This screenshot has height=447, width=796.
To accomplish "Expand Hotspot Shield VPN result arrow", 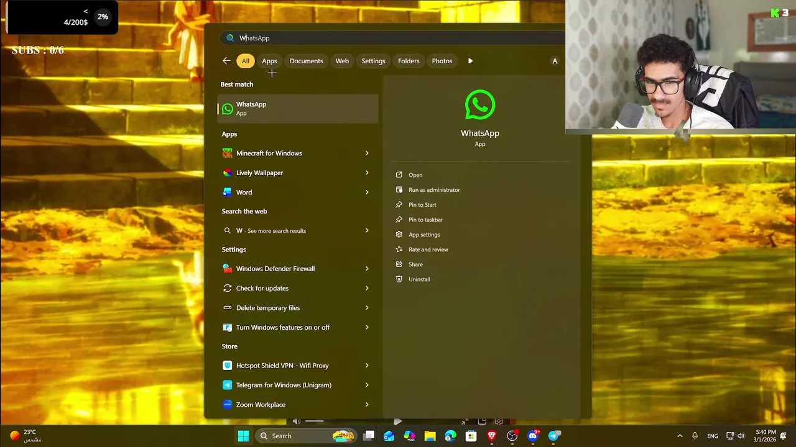I will (367, 366).
